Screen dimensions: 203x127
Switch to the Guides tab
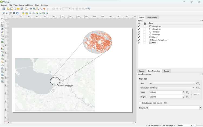tap(166, 71)
